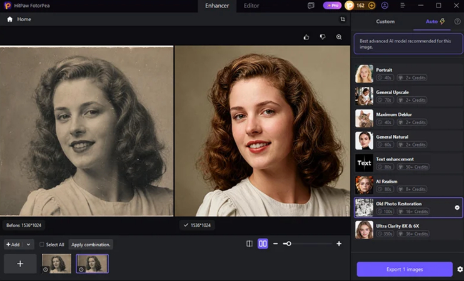Click the Best advanced AI model recommendation banner
The width and height of the screenshot is (464, 281).
408,44
